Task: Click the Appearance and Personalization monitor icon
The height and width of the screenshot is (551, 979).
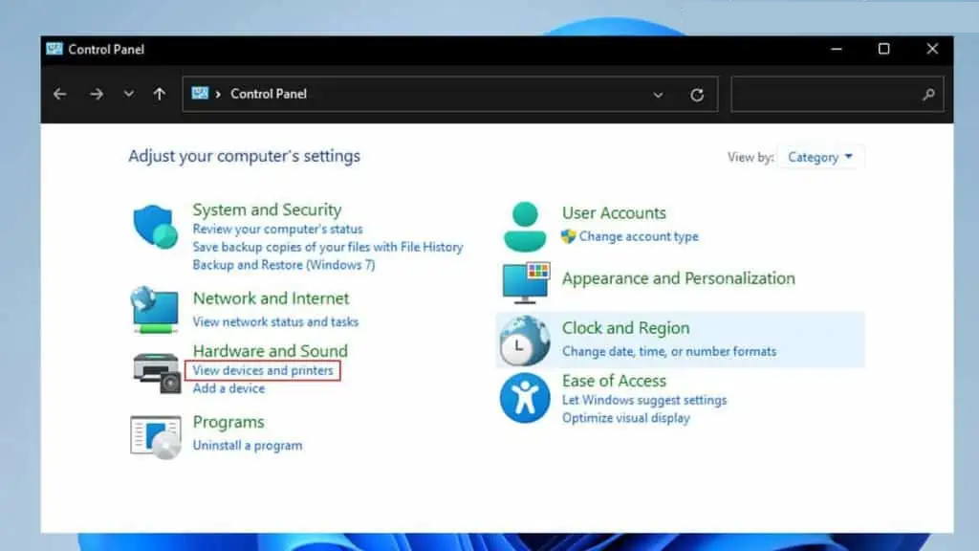Action: pyautogui.click(x=527, y=282)
